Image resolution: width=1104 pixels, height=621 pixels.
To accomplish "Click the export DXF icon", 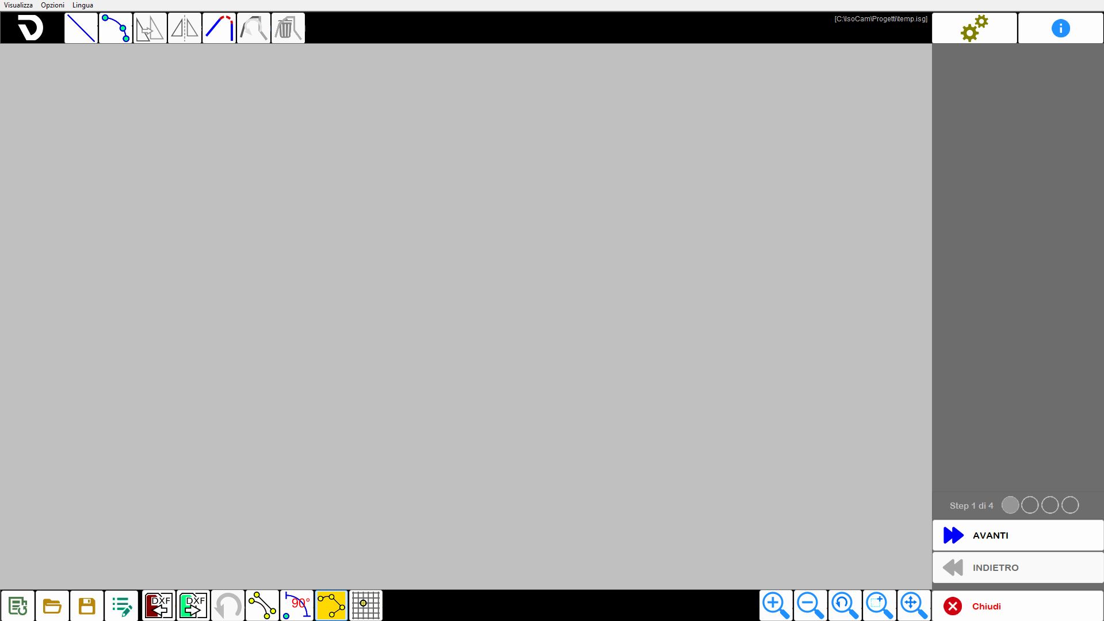I will click(x=193, y=605).
